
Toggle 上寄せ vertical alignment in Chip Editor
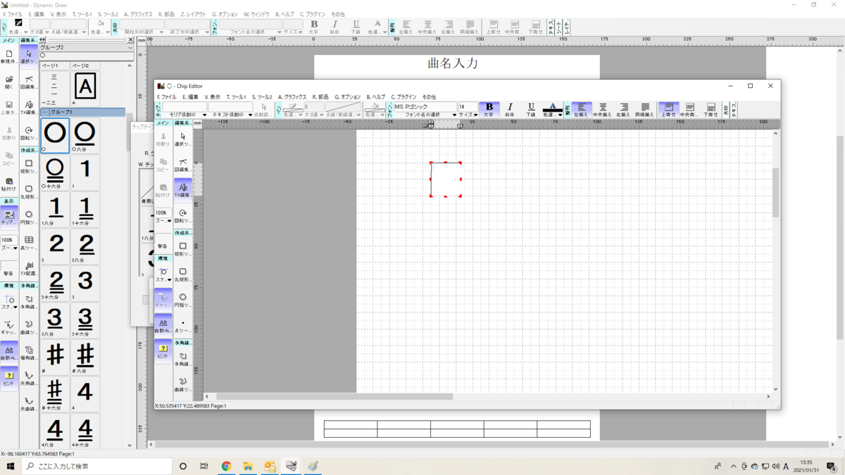click(668, 109)
